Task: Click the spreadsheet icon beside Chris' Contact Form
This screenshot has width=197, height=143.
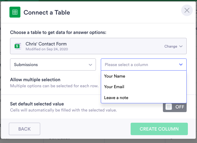Action: (x=18, y=46)
